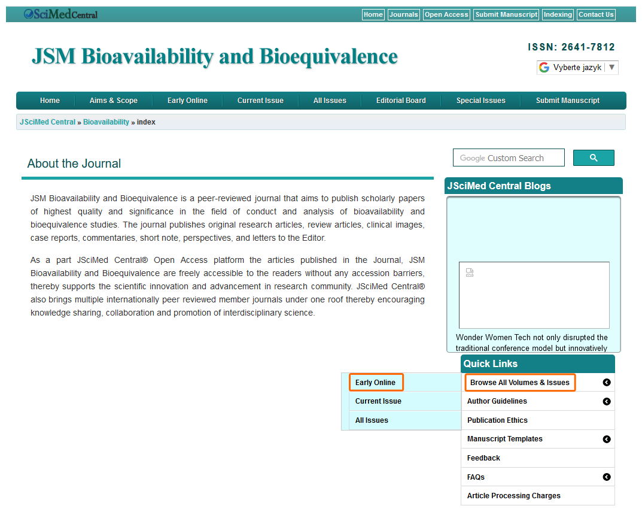Open the Vyberte jazyk language dropdown
Screen dimensions: 642x521
577,68
